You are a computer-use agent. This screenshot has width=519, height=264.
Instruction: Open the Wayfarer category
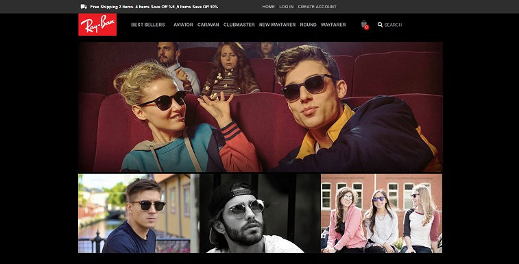(x=333, y=25)
